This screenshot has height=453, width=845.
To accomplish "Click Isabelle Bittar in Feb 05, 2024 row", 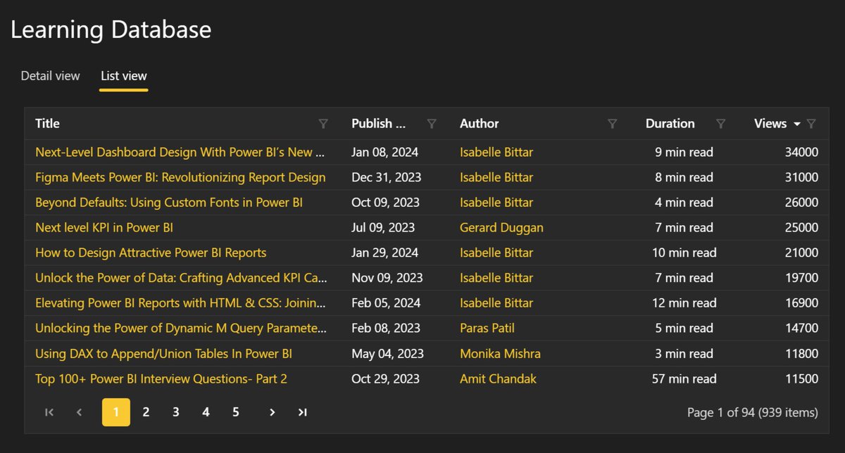I will pyautogui.click(x=496, y=303).
